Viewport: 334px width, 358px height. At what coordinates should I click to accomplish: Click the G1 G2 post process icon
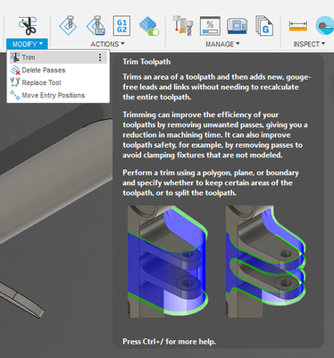click(121, 26)
